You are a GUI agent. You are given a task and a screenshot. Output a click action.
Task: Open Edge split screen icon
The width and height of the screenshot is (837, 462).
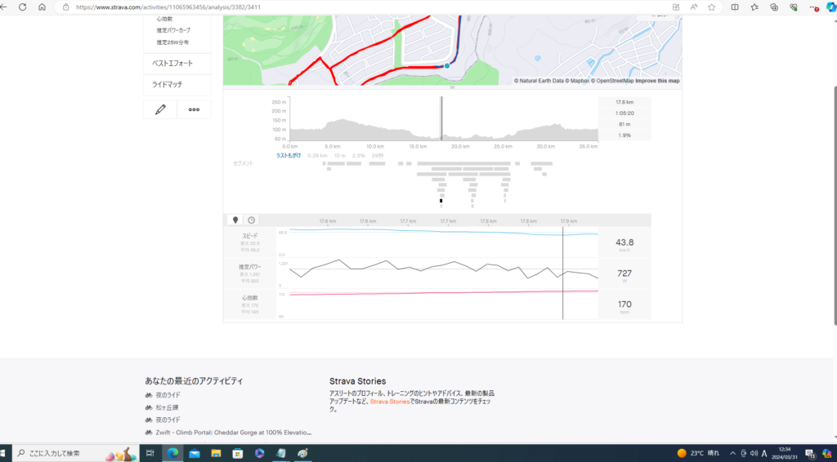tap(734, 7)
